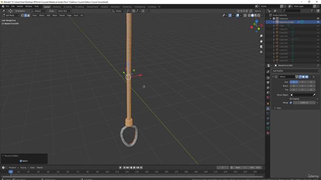The height and width of the screenshot is (180, 321).
Task: Open the Orientation Default dropdown
Action: tap(39, 11)
